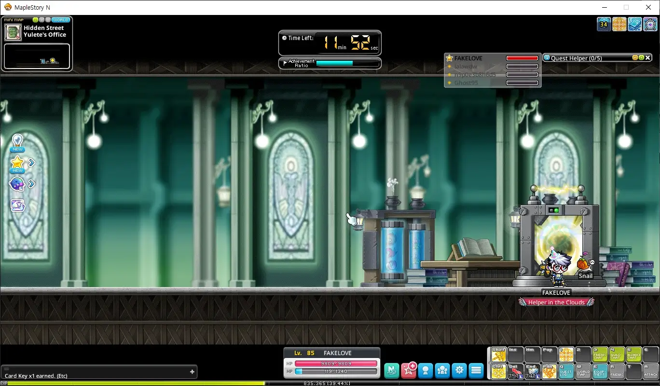This screenshot has height=386, width=660.
Task: Open the community group menu button
Action: pyautogui.click(x=442, y=370)
